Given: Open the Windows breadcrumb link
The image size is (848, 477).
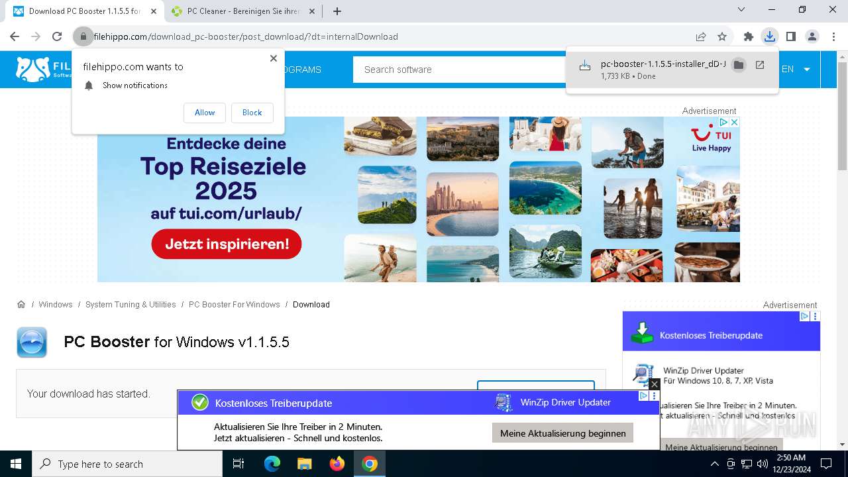Looking at the screenshot, I should click(x=56, y=305).
